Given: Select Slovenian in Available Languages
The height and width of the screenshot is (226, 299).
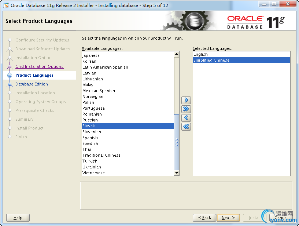Looking at the screenshot, I should (x=128, y=132).
